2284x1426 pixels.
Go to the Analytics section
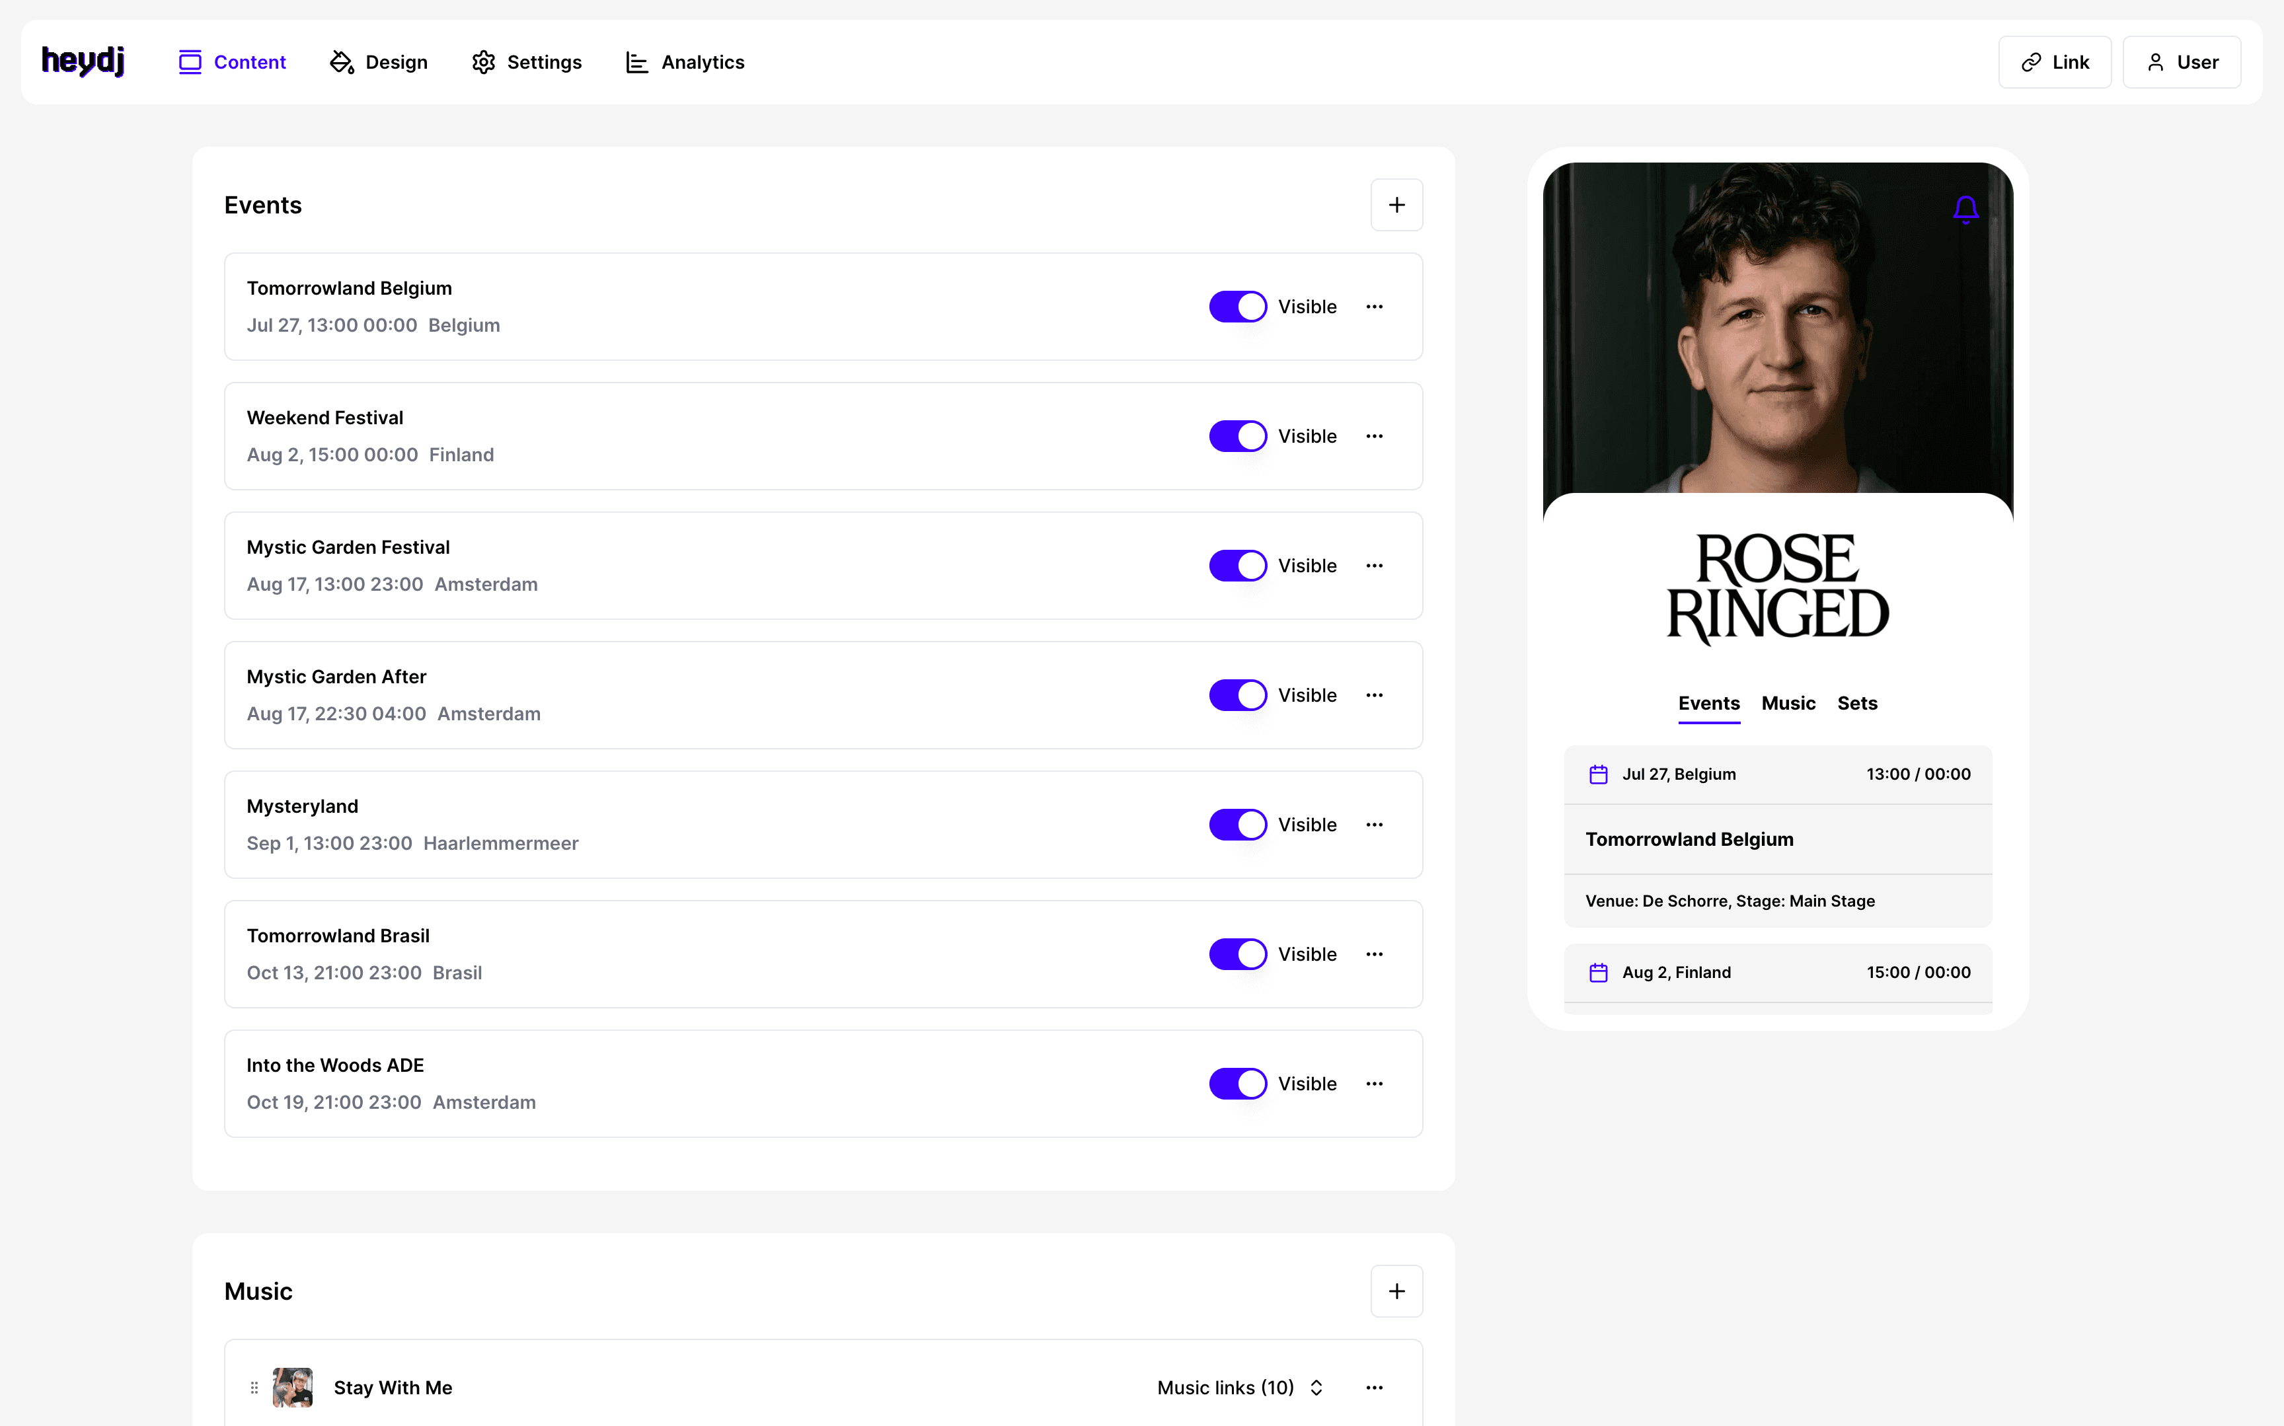pyautogui.click(x=685, y=62)
